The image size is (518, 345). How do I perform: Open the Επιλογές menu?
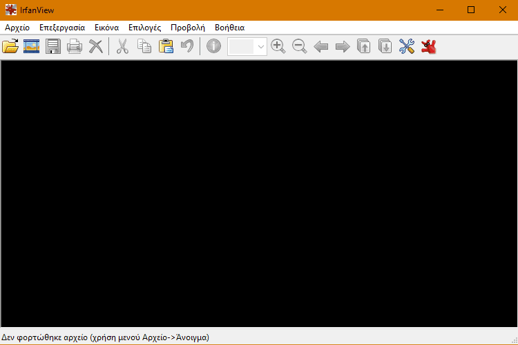coord(145,28)
